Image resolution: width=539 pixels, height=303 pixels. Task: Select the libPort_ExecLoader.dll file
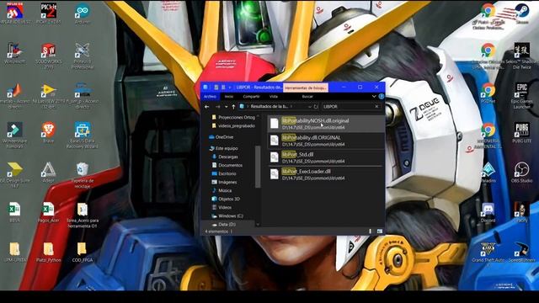point(326,174)
